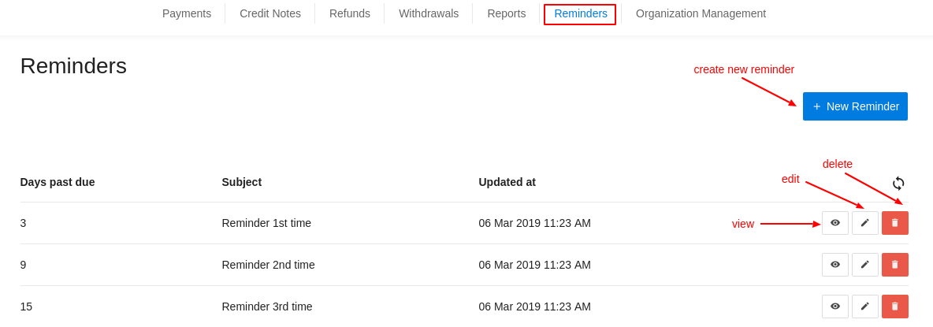Open the Withdrawals tab

coord(429,13)
